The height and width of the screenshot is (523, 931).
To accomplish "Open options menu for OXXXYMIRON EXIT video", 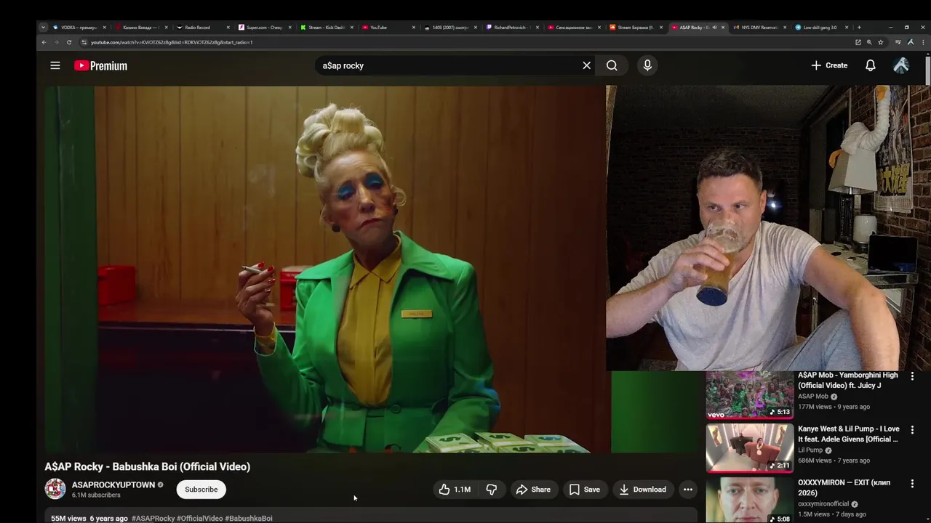I will [x=912, y=484].
